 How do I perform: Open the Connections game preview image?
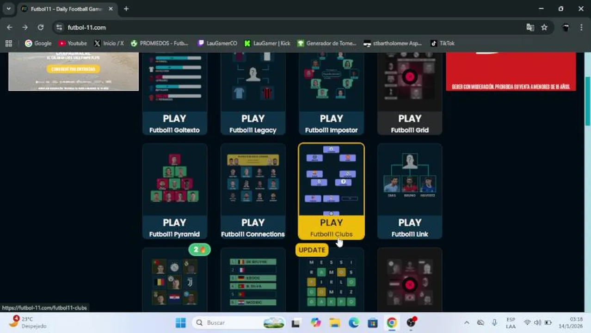pos(253,179)
